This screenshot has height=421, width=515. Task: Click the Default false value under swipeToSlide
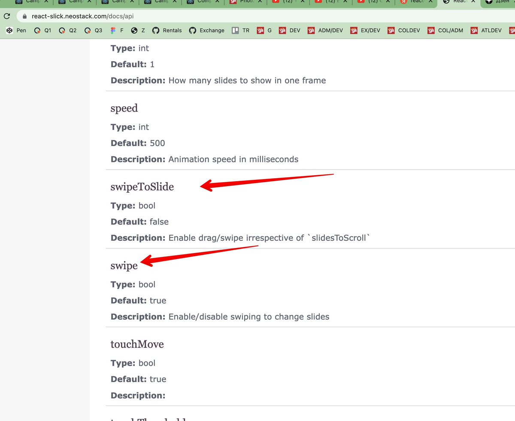(159, 222)
